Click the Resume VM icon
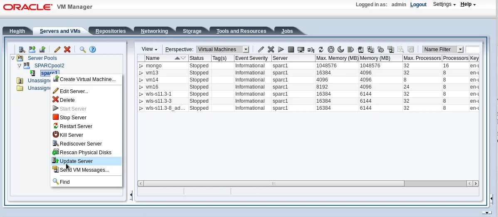This screenshot has height=217, width=498. tap(350, 49)
